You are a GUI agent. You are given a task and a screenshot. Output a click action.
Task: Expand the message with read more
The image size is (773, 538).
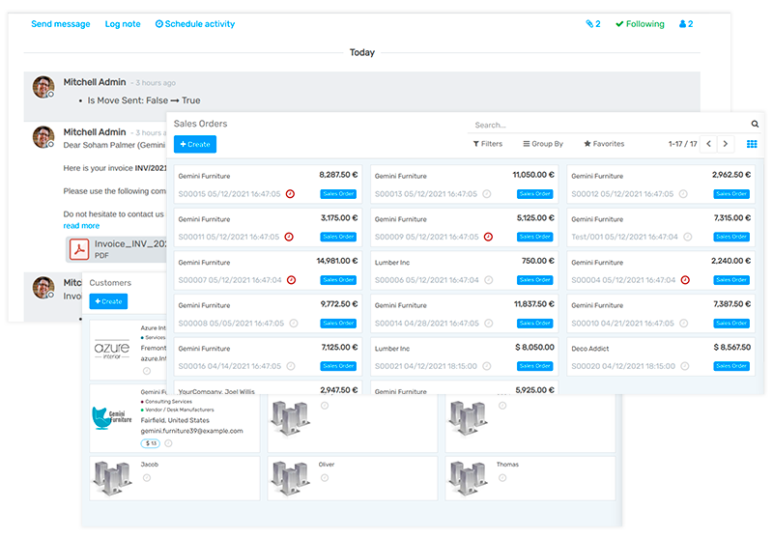(81, 226)
